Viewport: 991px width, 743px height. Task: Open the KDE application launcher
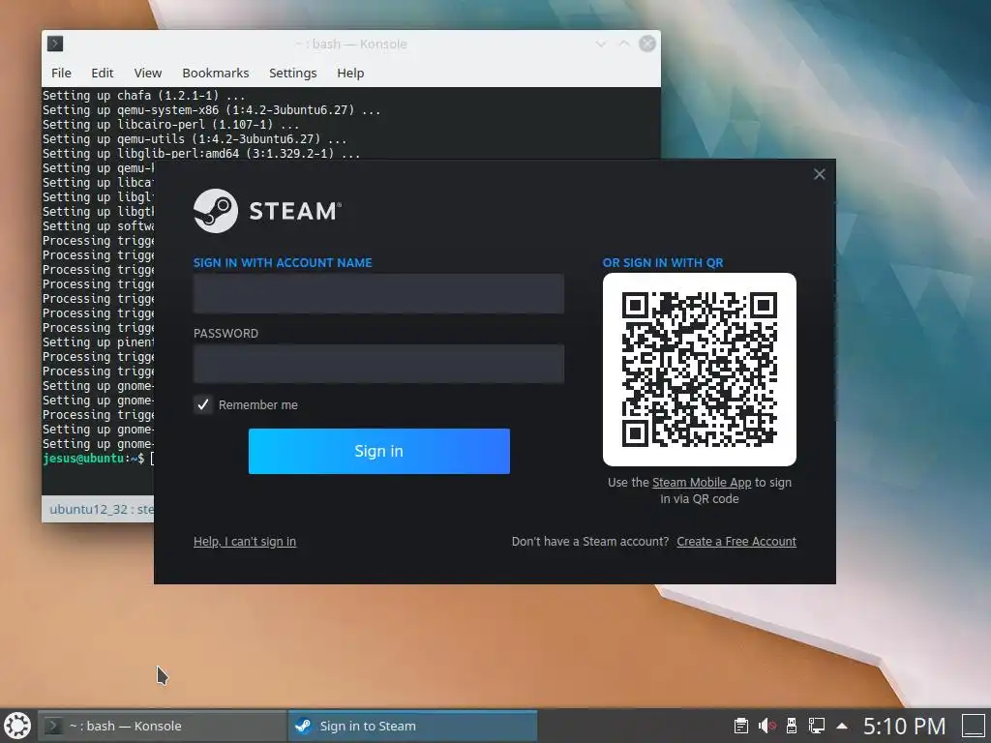(17, 726)
